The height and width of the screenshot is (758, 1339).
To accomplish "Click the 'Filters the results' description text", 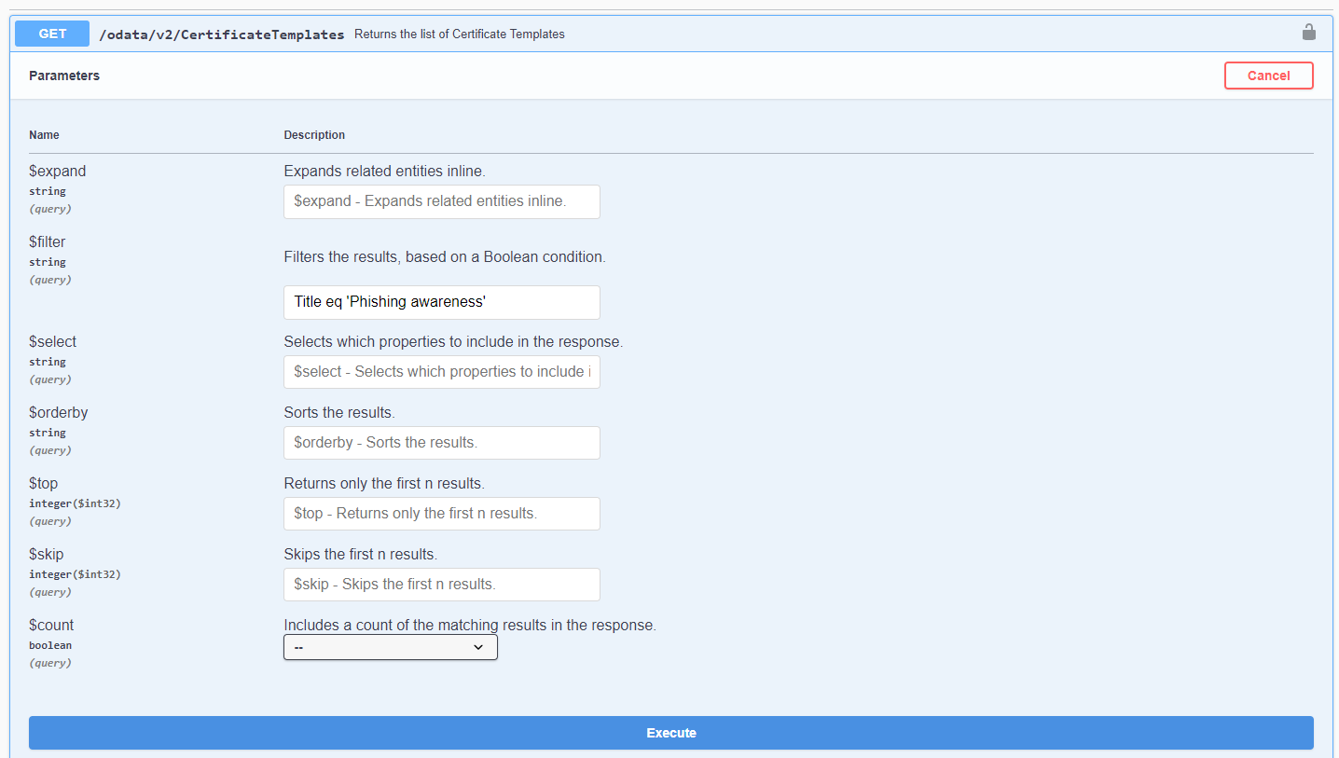I will pos(444,257).
